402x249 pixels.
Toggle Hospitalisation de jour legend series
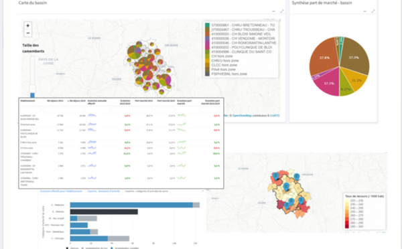pyautogui.click(x=94, y=248)
